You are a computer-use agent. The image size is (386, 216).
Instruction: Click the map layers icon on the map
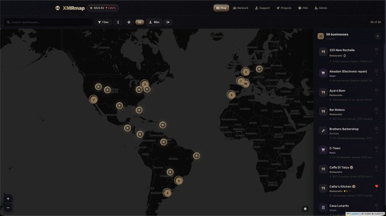point(305,209)
